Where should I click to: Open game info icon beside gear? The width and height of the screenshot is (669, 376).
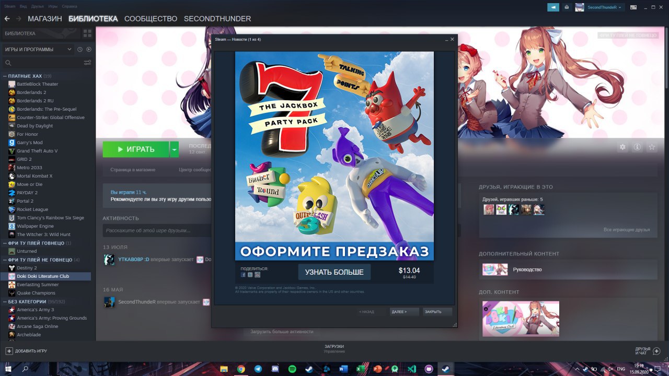pyautogui.click(x=637, y=147)
